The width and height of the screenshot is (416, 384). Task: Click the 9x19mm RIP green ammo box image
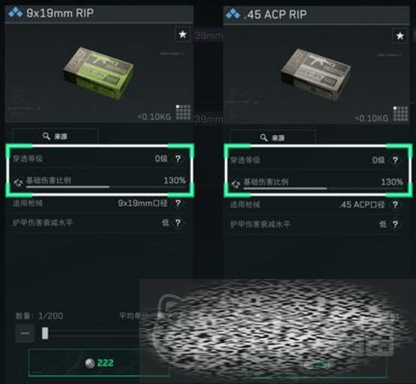coord(98,73)
